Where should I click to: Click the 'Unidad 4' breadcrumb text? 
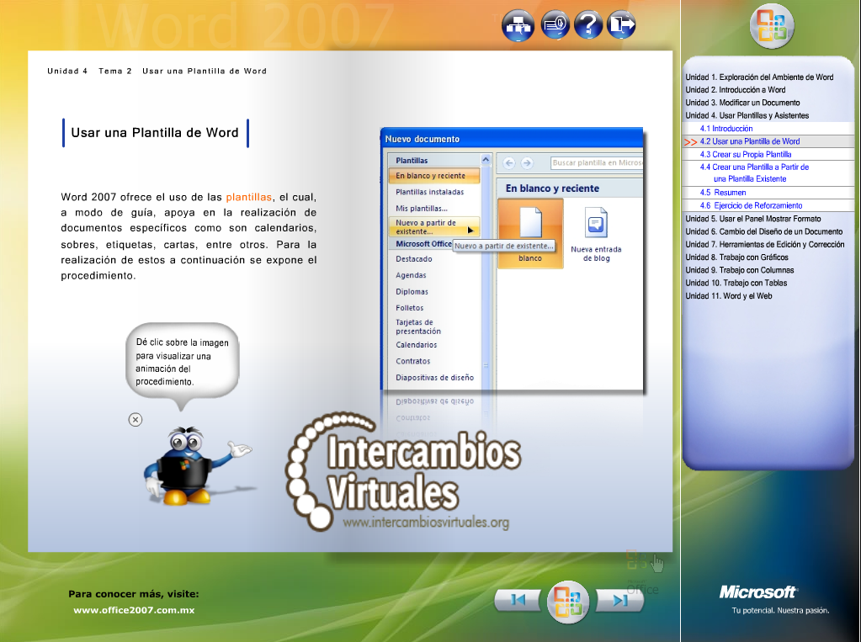click(x=67, y=71)
